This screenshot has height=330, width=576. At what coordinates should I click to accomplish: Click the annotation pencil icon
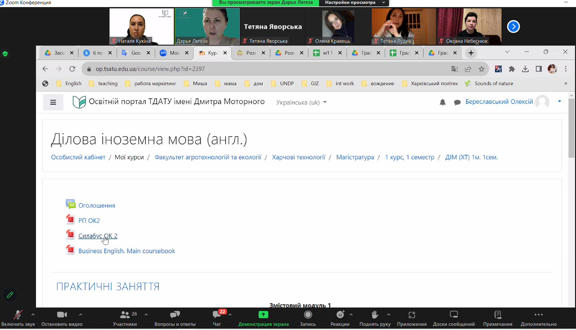10,295
